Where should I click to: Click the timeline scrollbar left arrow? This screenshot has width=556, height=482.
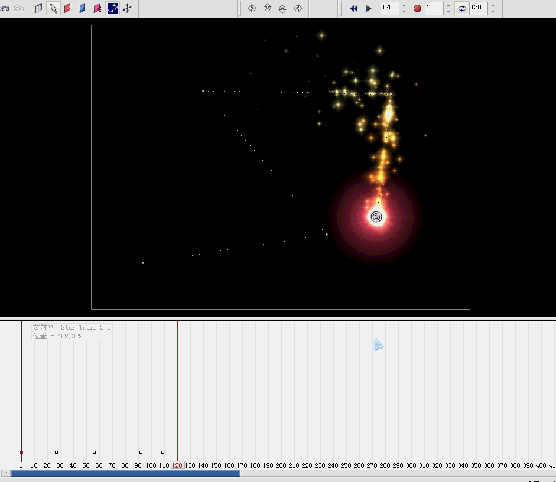click(x=6, y=473)
